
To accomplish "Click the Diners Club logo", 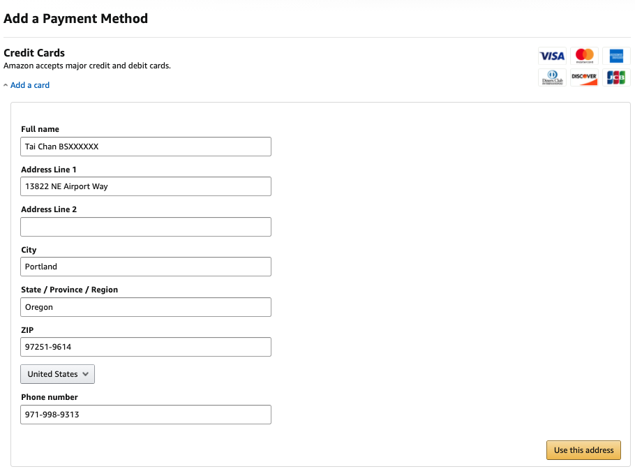I will [x=552, y=77].
